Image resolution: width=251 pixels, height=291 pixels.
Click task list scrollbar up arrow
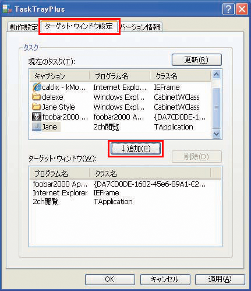tap(216, 75)
